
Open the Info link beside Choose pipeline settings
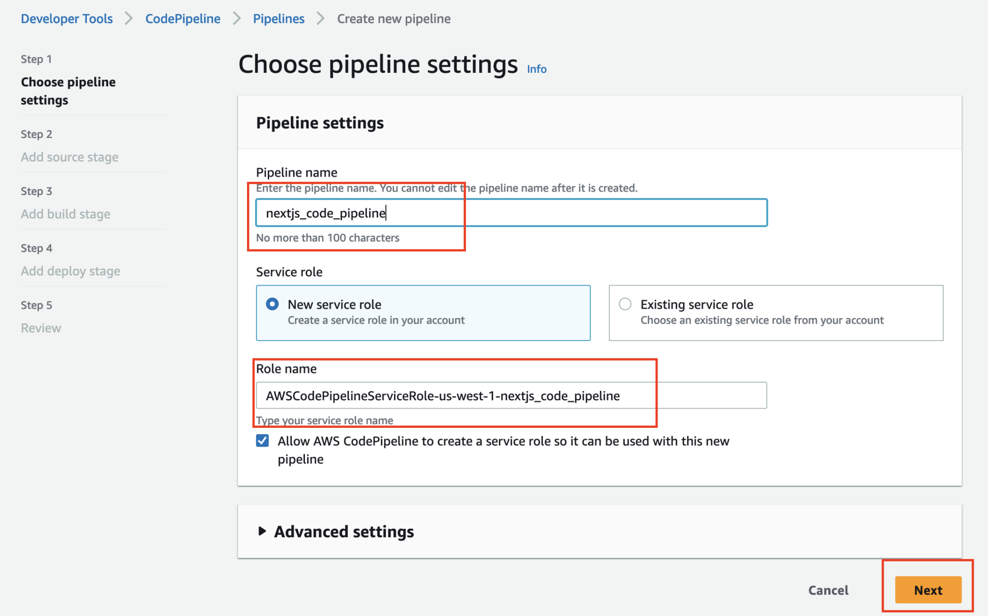[536, 69]
